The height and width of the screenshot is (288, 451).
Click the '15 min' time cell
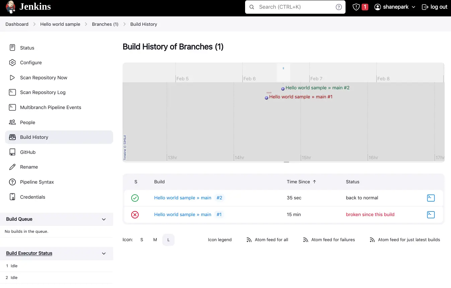click(x=294, y=215)
